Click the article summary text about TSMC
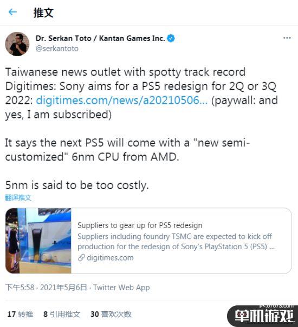Viewport: 298px width, 327px height. pyautogui.click(x=176, y=242)
